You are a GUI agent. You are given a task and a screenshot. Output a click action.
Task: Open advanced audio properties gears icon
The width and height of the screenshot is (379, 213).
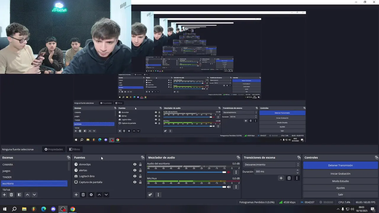150,195
